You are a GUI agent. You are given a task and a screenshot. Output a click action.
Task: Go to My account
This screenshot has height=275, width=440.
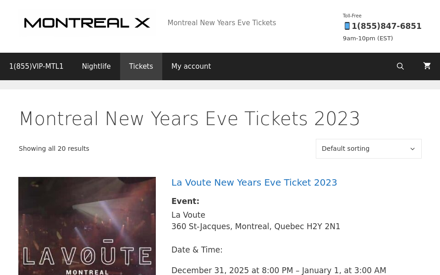point(191,66)
